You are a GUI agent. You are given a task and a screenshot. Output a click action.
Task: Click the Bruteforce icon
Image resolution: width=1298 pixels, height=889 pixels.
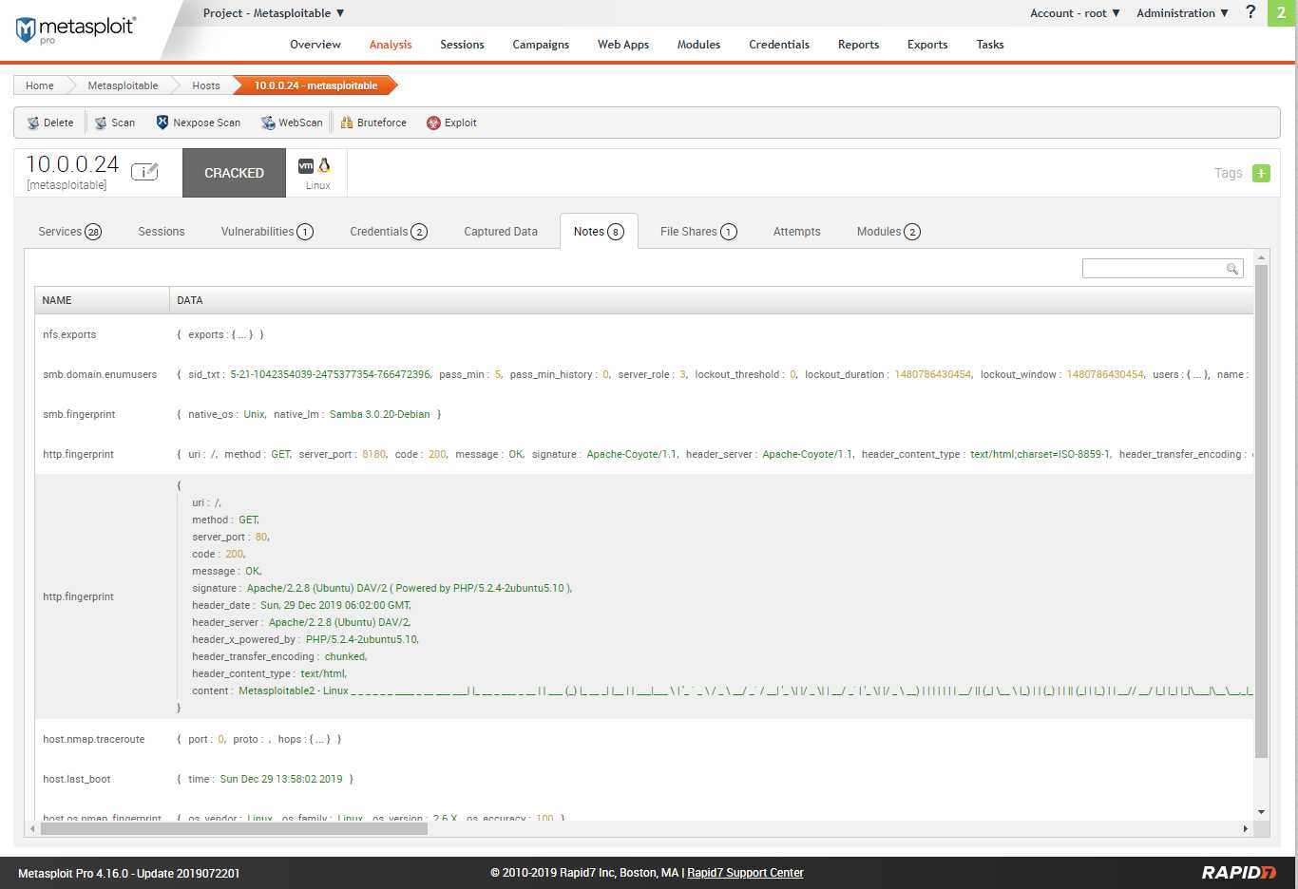(347, 123)
